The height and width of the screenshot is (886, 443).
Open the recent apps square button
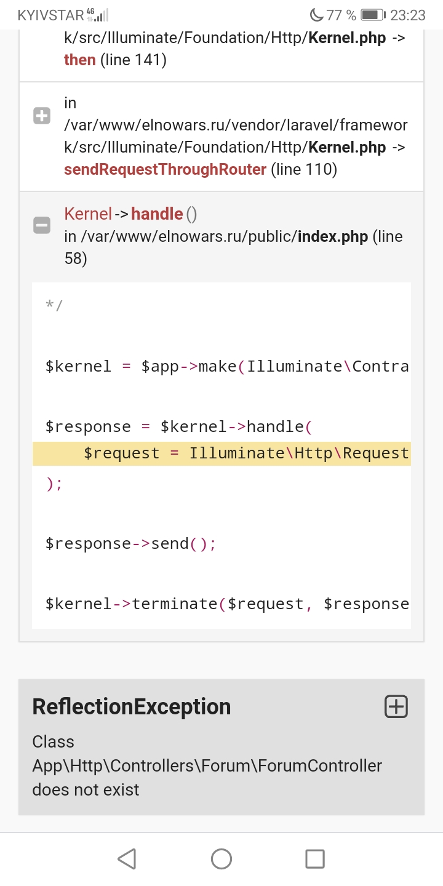315,858
